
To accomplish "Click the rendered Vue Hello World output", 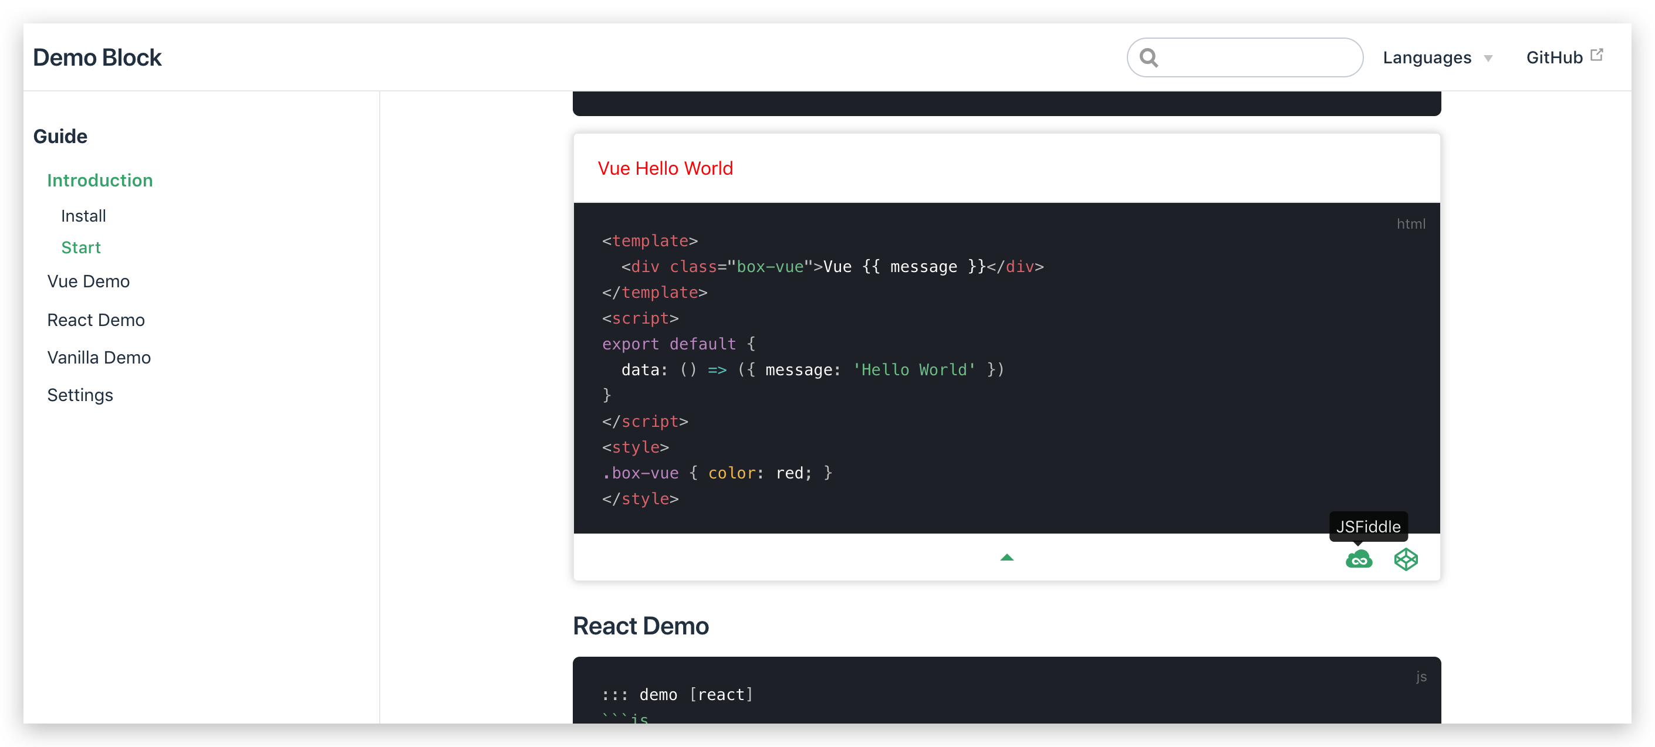I will click(x=665, y=168).
